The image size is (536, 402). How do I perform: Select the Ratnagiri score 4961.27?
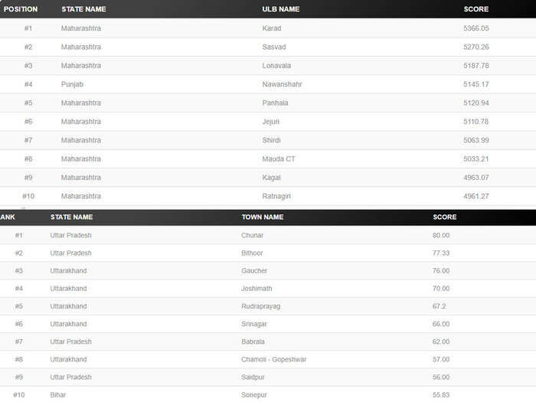coord(476,196)
